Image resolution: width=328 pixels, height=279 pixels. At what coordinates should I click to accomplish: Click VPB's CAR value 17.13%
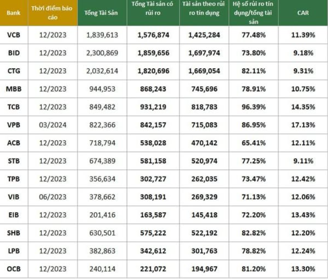302,125
